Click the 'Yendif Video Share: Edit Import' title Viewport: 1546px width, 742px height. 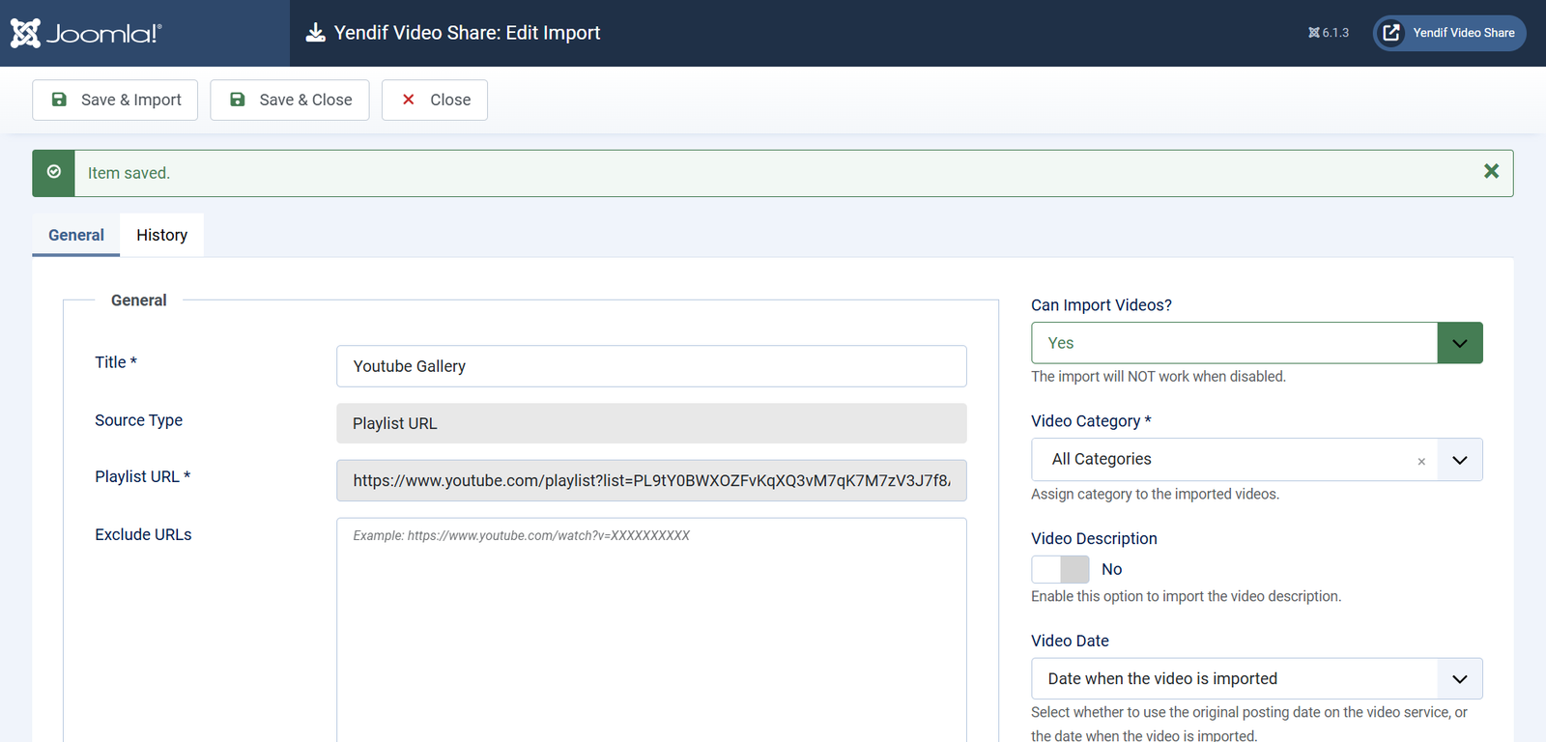467,33
